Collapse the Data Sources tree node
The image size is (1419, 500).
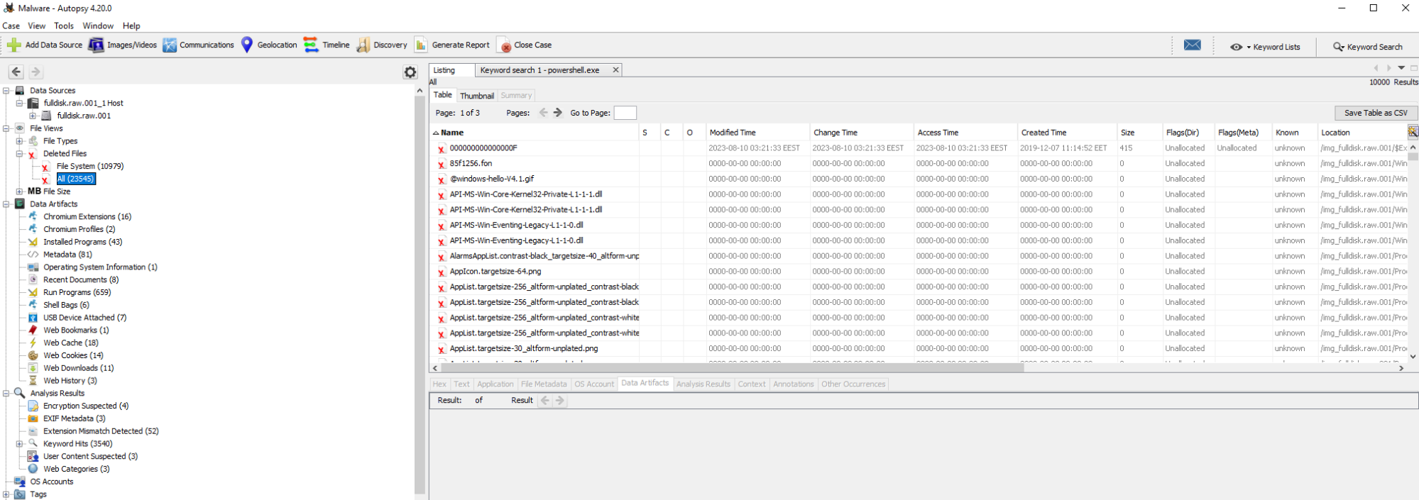click(x=6, y=90)
